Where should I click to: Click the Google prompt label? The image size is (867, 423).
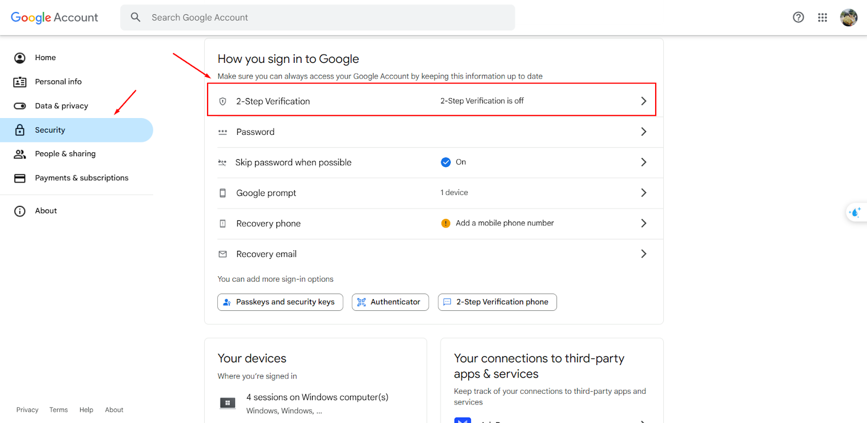pyautogui.click(x=266, y=193)
